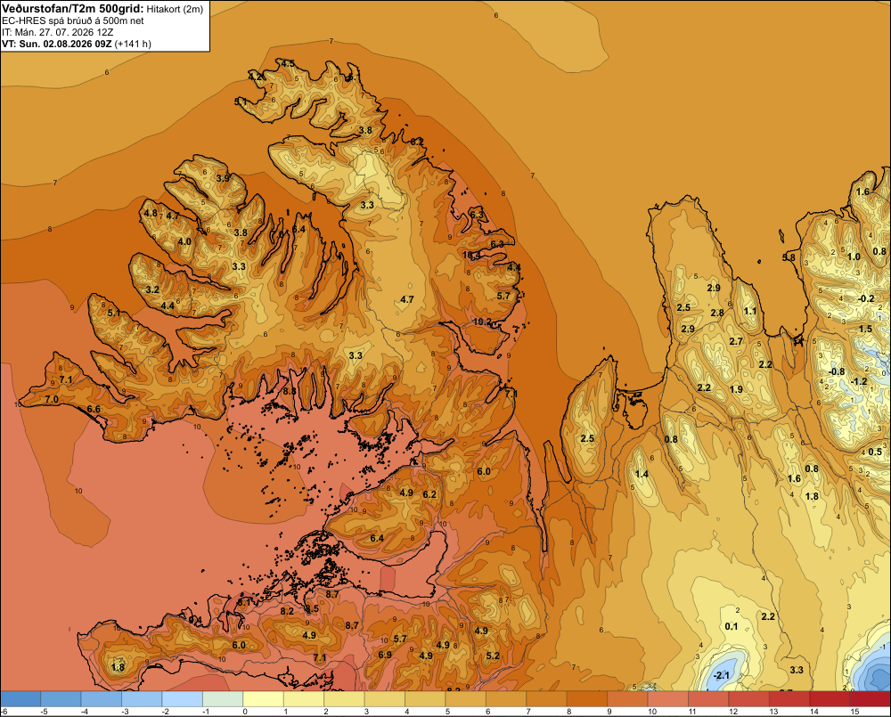891x717 pixels.
Task: Click the light yellow swatch above 0
Action: coord(263,698)
